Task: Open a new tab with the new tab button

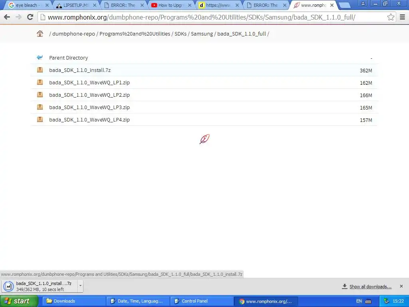Action: click(x=345, y=5)
